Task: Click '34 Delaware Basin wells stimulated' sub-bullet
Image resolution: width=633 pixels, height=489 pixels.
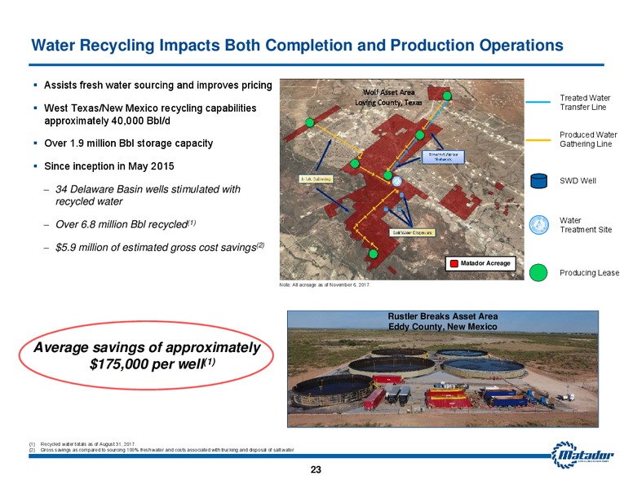Action: tap(148, 196)
